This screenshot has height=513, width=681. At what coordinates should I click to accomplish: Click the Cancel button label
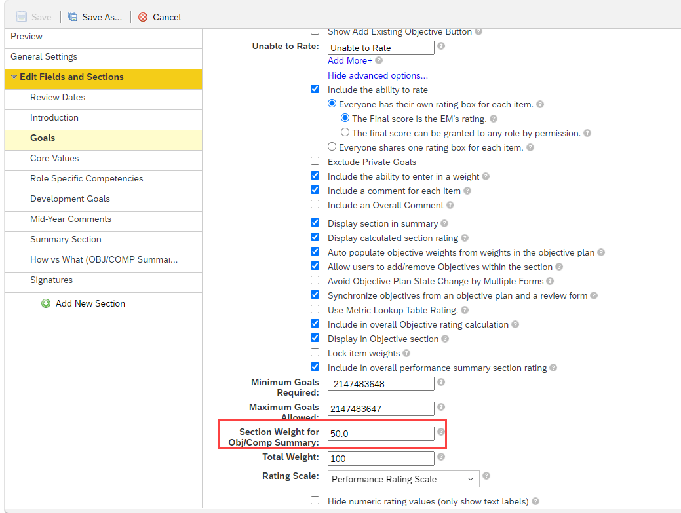[166, 17]
